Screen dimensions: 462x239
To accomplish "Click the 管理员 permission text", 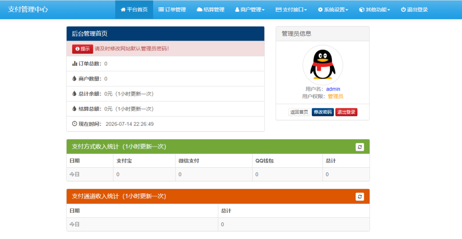I will point(335,96).
